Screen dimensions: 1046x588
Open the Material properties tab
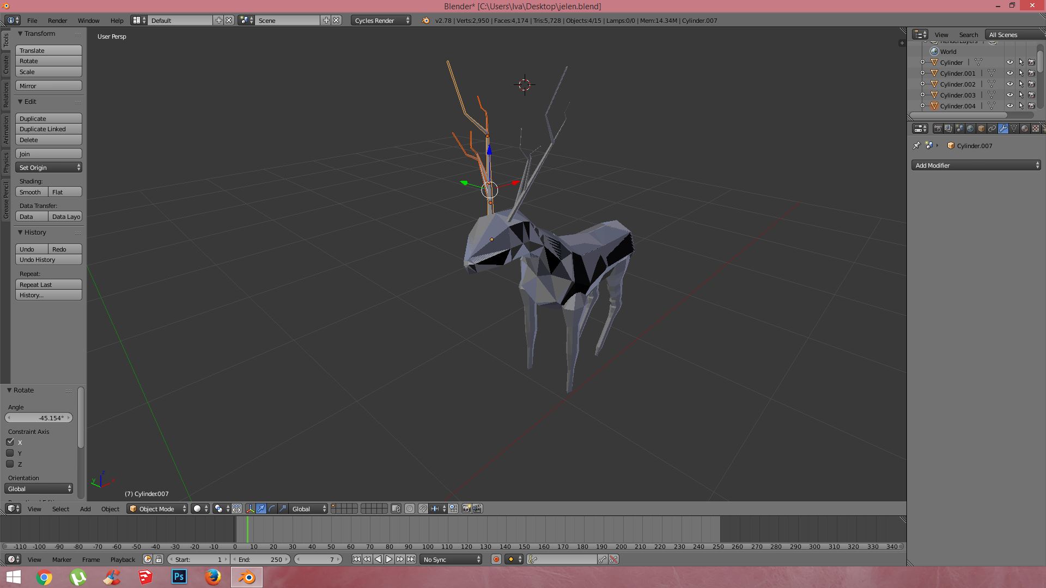[x=1025, y=128]
